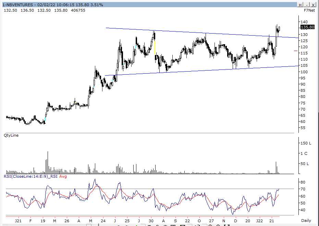Click the D month label on the date axis
Viewport: 319px width, 226px height.
coord(236,221)
